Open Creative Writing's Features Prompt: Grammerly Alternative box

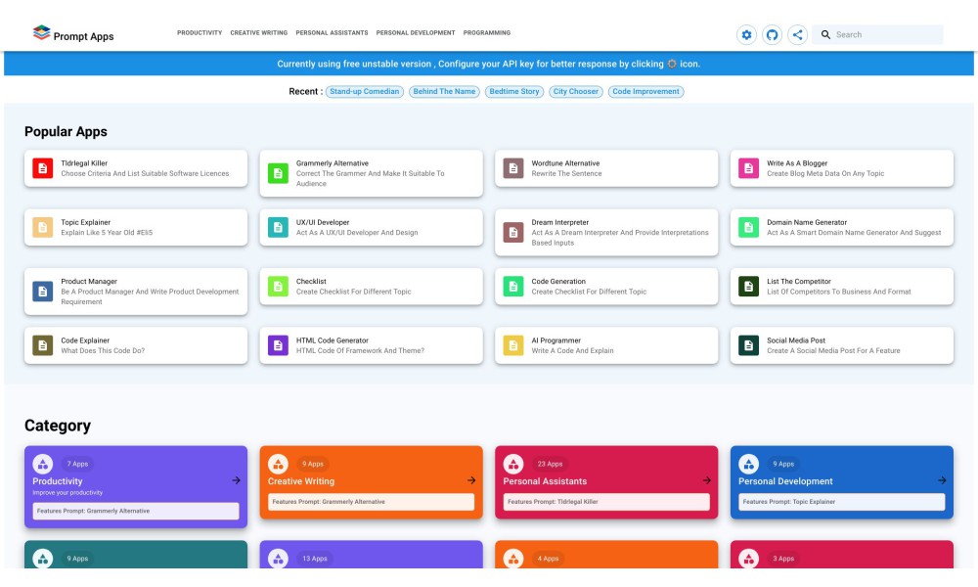click(x=371, y=502)
